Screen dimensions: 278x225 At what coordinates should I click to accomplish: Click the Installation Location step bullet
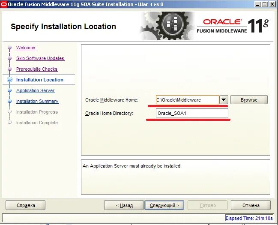pos(10,80)
